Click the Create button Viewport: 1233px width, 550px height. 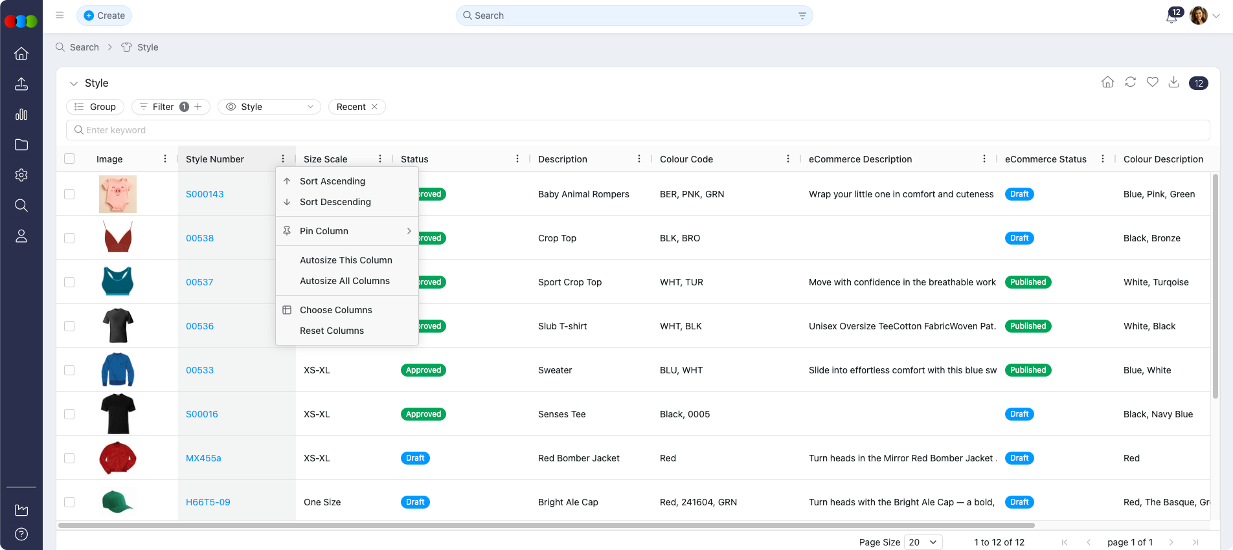[x=104, y=16]
